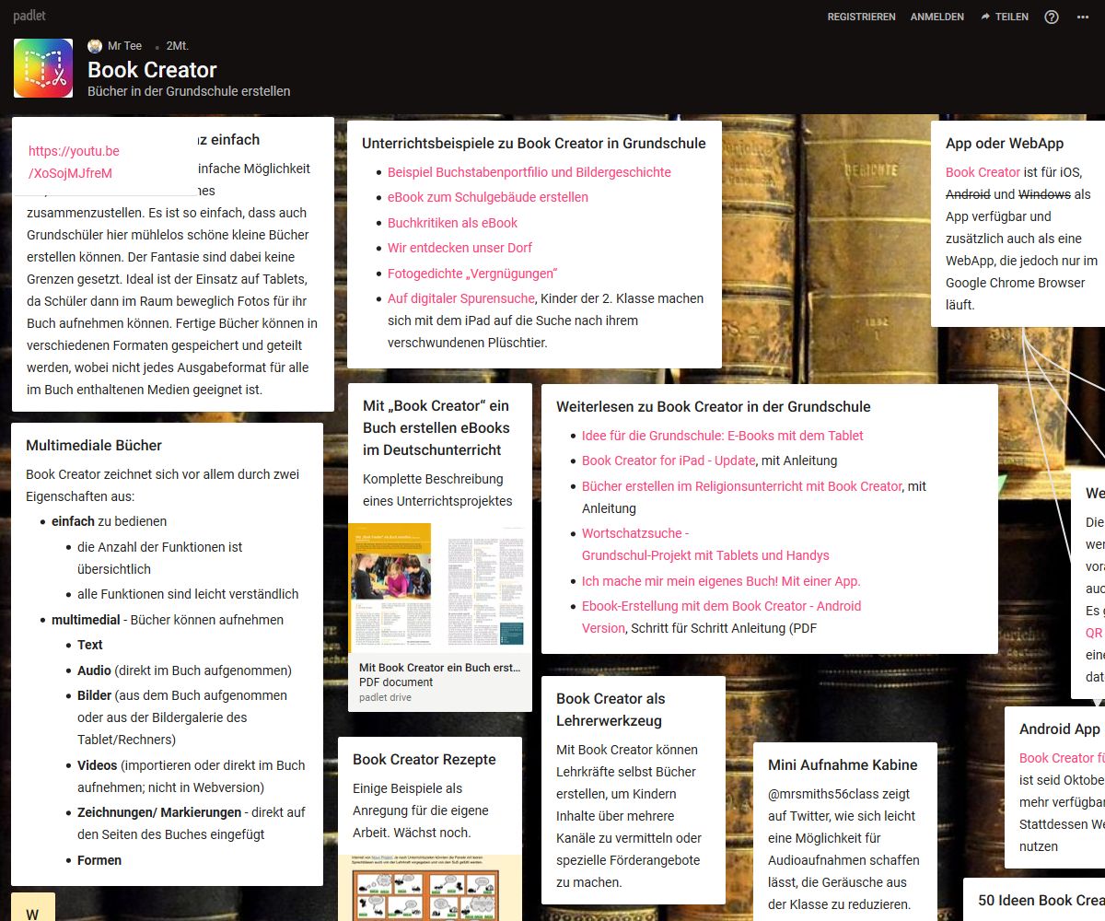
Task: Open Wir entdecken unser Dorf link
Action: pos(459,248)
